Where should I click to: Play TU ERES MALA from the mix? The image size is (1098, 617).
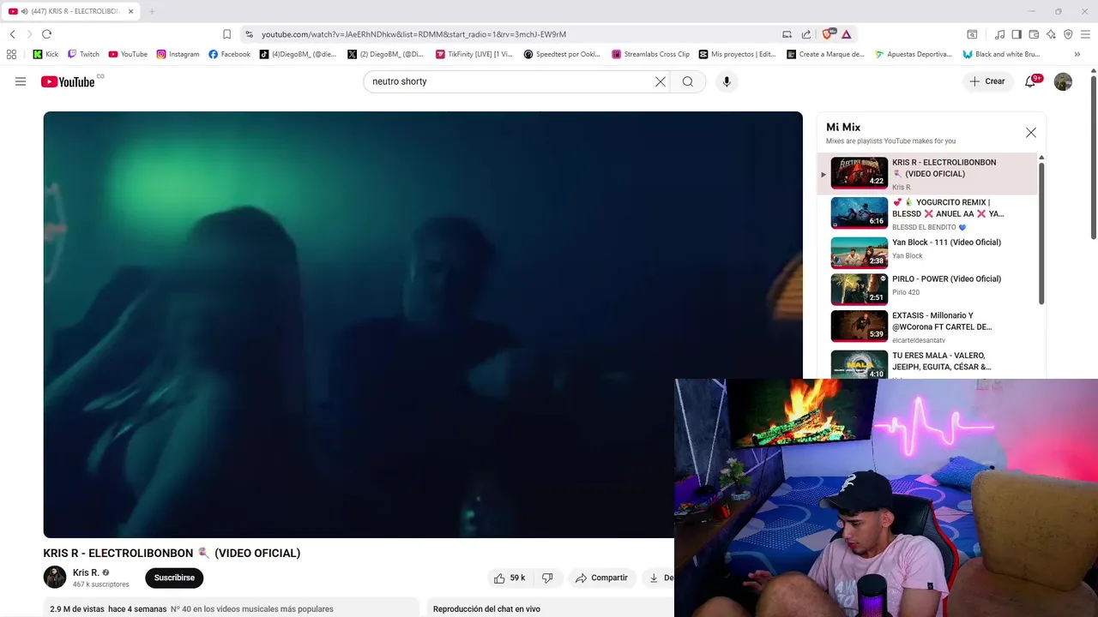(x=926, y=363)
